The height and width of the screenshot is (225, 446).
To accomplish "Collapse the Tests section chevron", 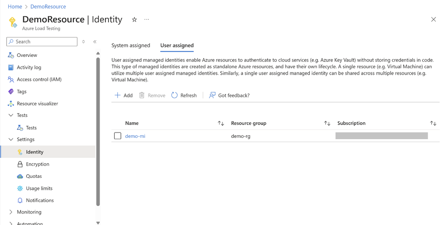I will pos(11,115).
